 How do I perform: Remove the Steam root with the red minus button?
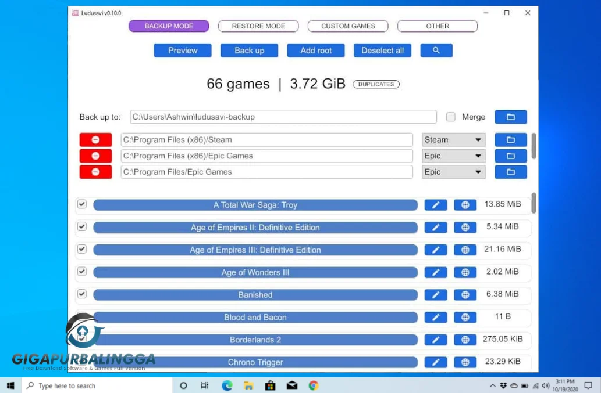tap(95, 140)
